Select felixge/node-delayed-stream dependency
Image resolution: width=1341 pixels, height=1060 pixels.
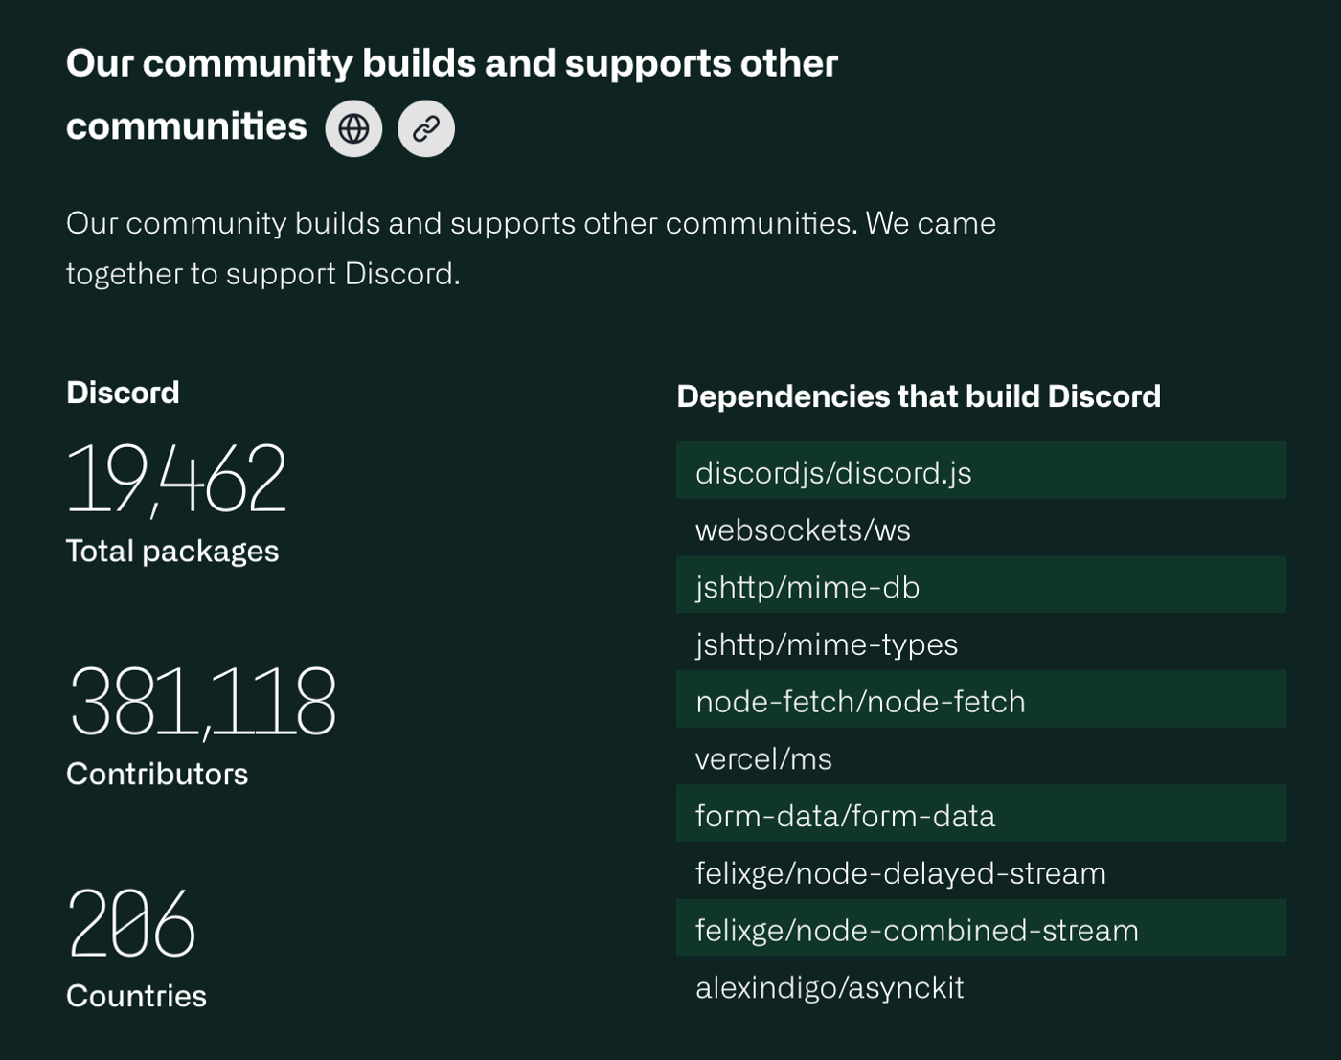point(981,871)
